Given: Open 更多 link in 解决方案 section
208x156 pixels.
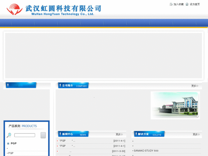Looking at the screenshot, I should click(196, 134).
